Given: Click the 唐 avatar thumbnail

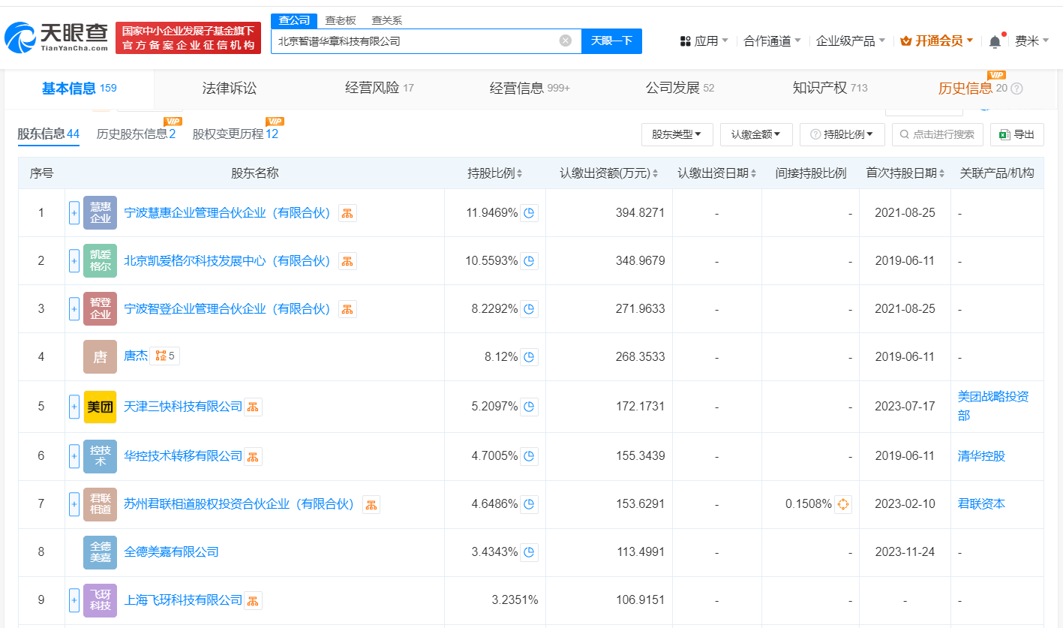Looking at the screenshot, I should point(100,357).
